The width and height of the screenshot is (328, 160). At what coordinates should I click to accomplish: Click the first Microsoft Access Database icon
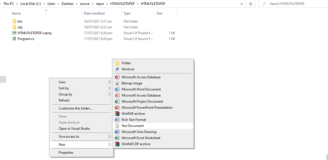[117, 77]
